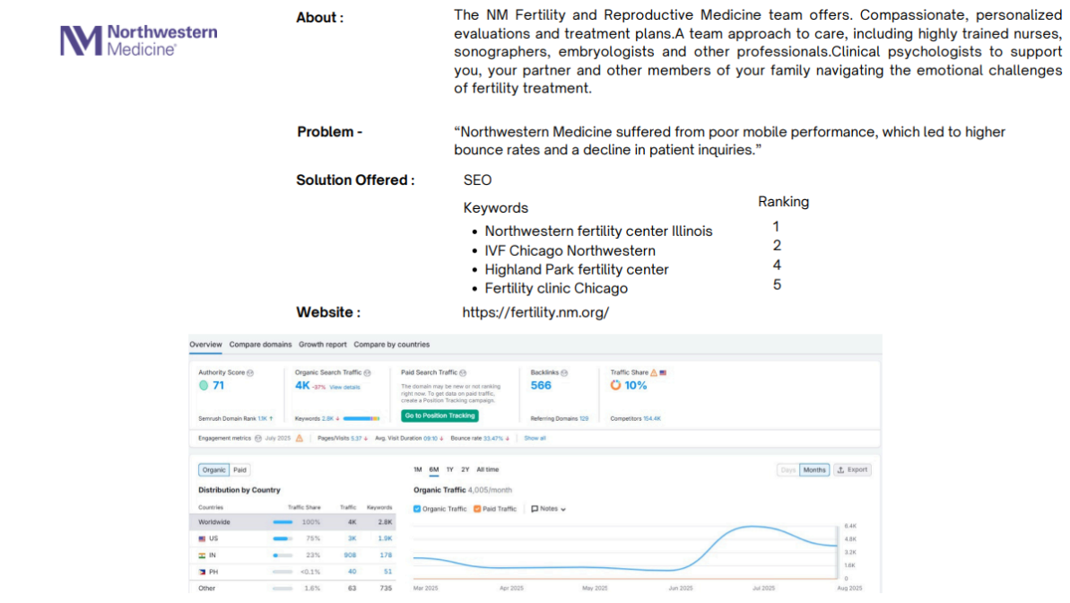Select the 1M time range
This screenshot has width=1070, height=603.
tap(418, 470)
